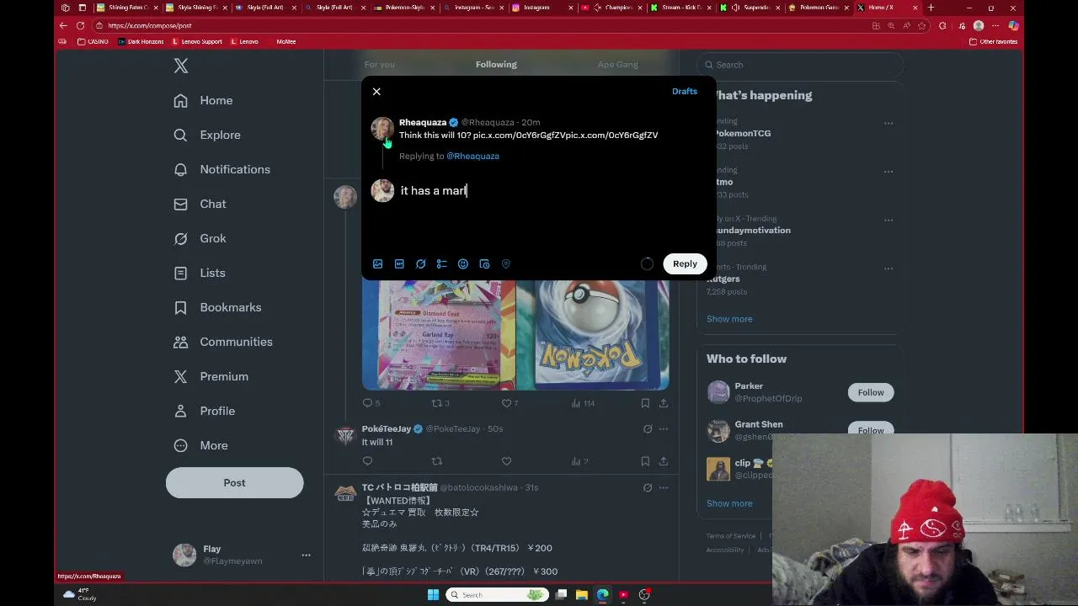The image size is (1078, 606).
Task: Switch to the For you timeline tab
Action: tap(379, 64)
